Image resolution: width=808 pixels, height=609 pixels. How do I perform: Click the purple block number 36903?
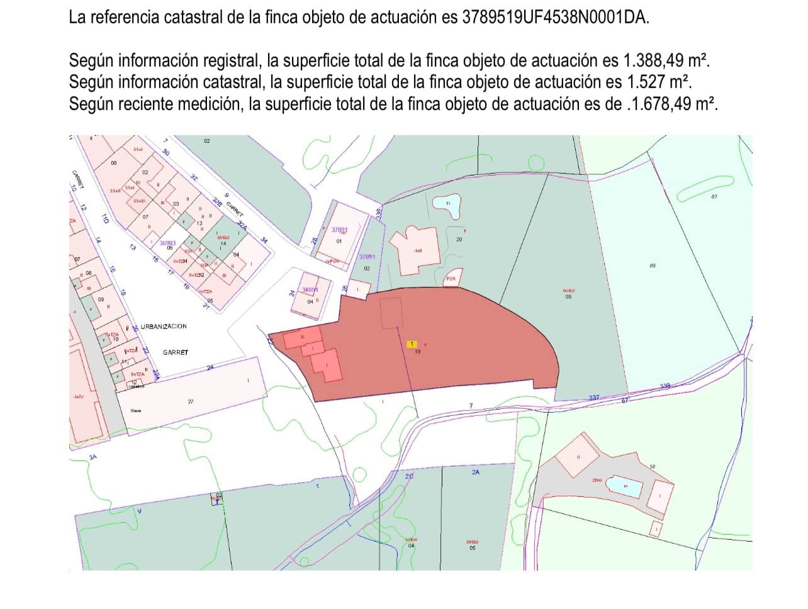pos(167,242)
